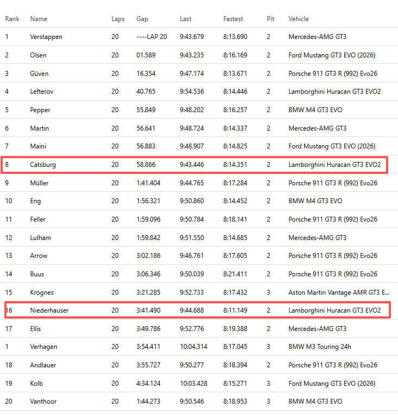
Task: Click Pepper's gap 55.849
Action: tap(146, 110)
